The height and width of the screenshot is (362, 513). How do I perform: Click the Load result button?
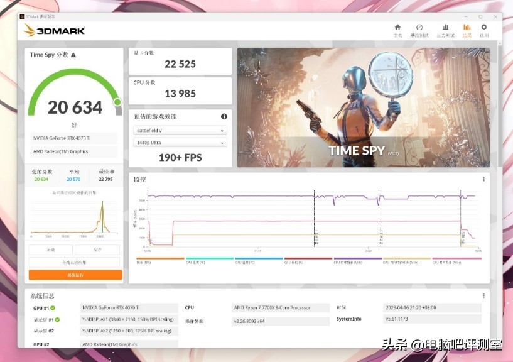coord(51,250)
